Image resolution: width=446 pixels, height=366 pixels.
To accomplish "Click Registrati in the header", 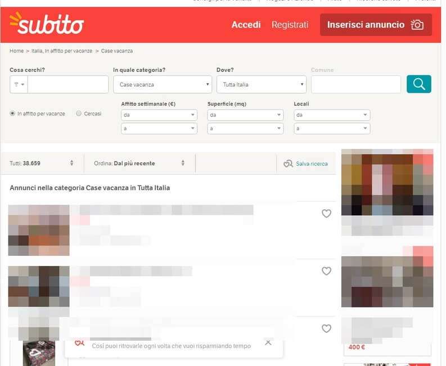I will [290, 25].
